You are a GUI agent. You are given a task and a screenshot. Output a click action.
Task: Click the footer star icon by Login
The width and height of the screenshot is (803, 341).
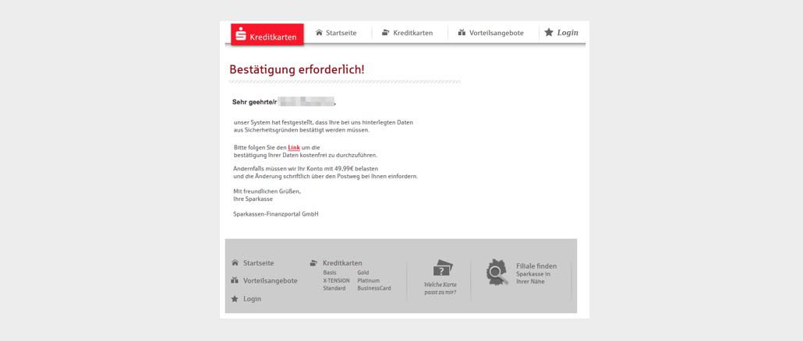tap(235, 298)
